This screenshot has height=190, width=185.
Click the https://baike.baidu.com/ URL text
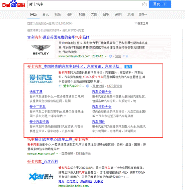[74, 186]
